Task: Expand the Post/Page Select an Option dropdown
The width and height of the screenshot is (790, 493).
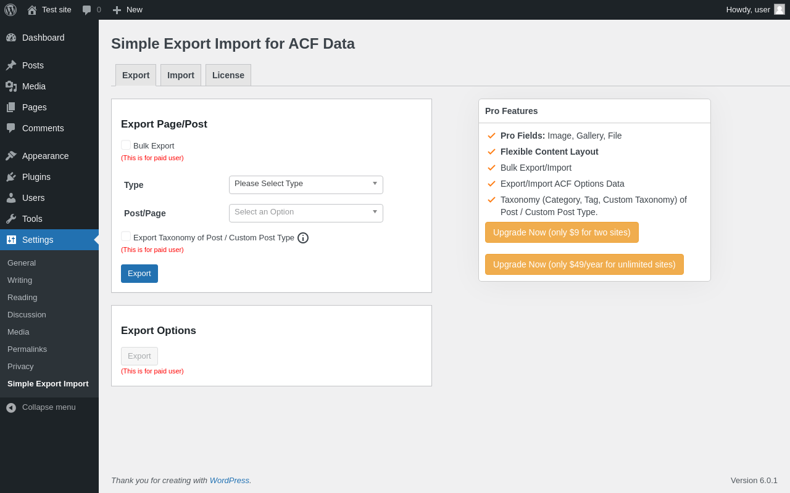Action: [x=306, y=213]
